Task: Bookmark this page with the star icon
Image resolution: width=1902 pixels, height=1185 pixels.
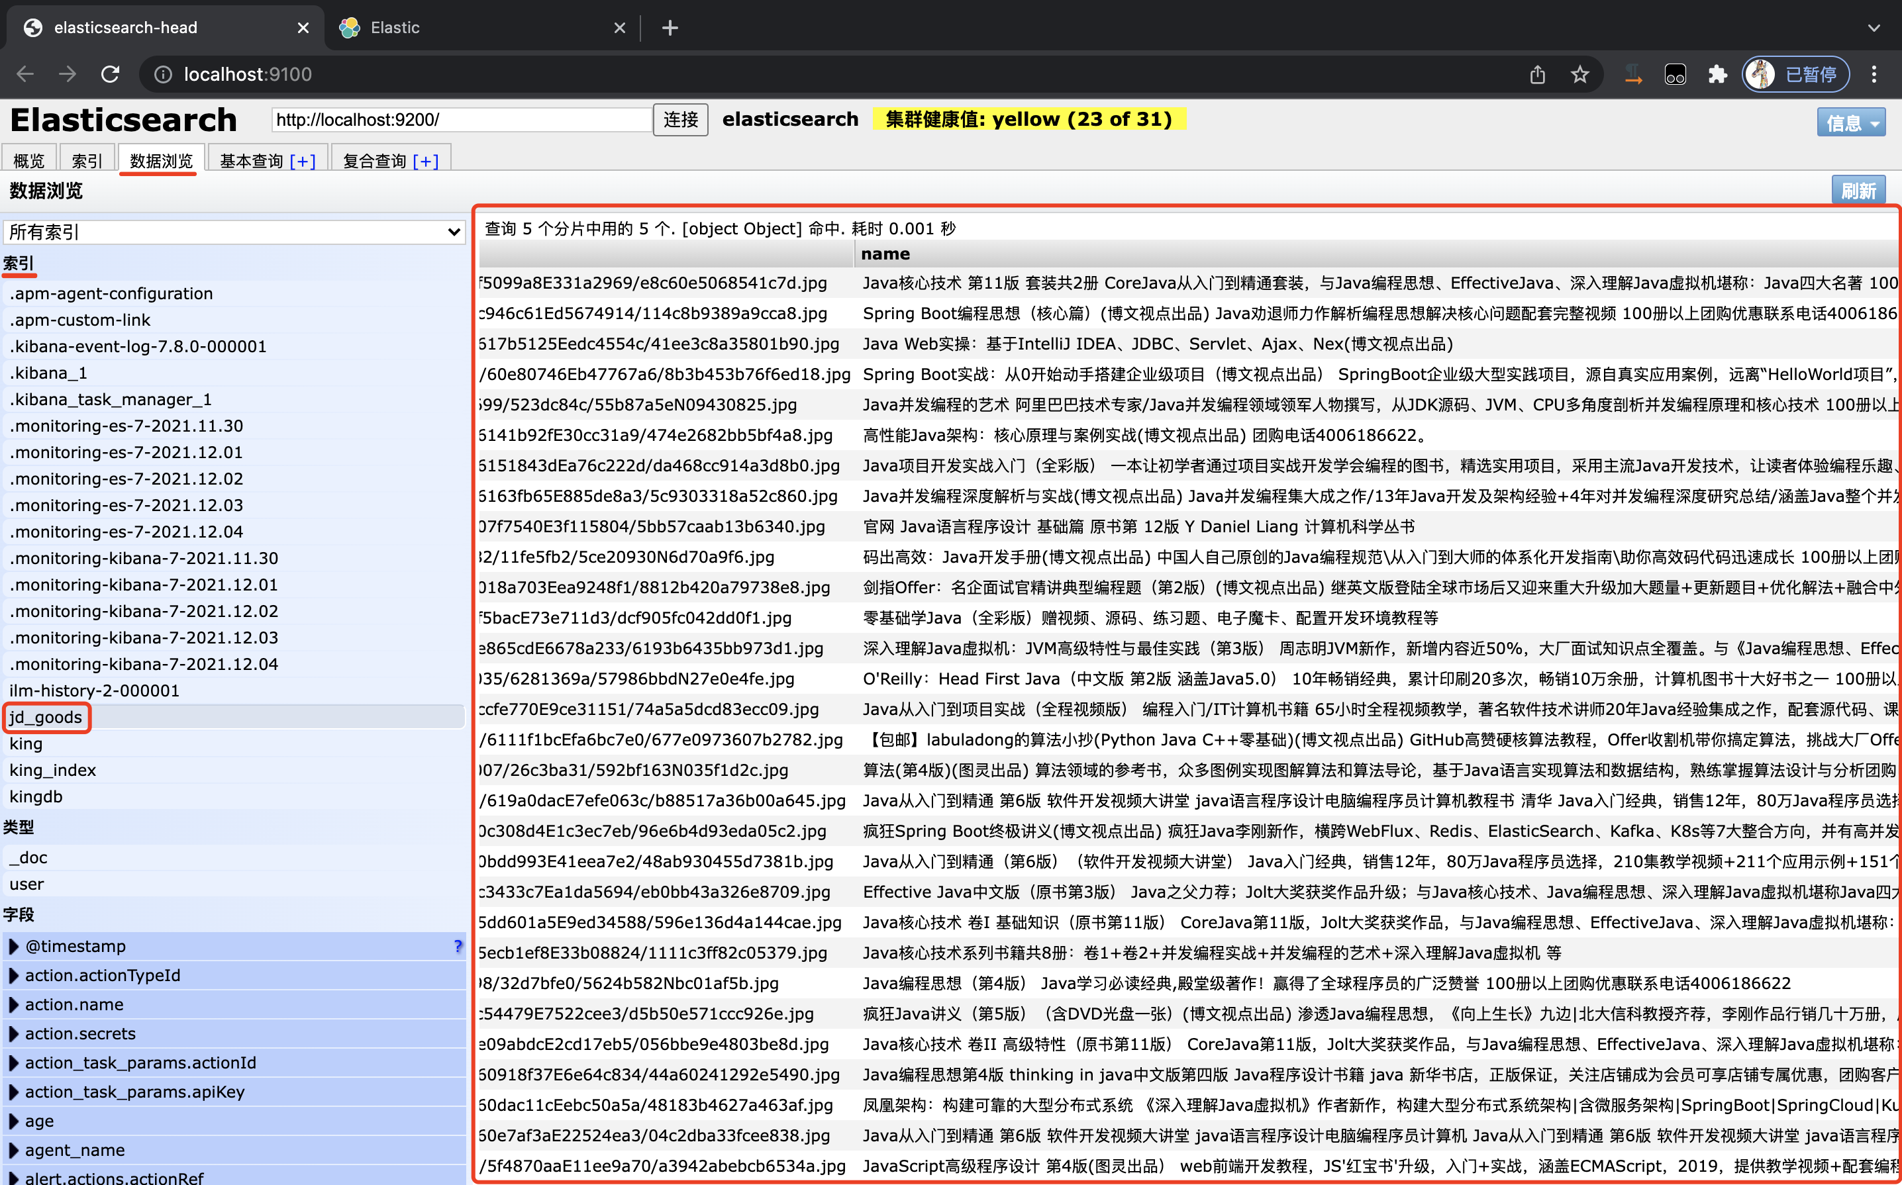Action: point(1579,74)
